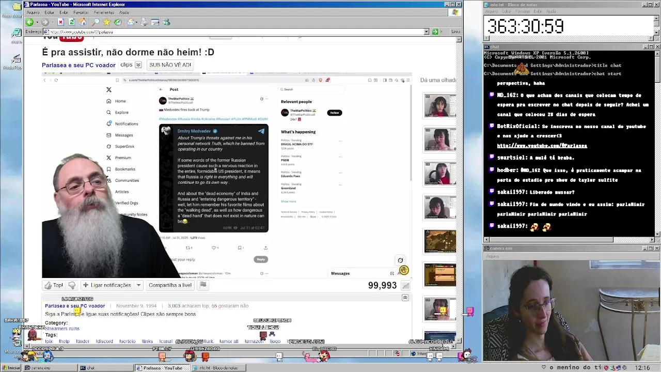Click the chat window horizontal scrollbar

[569, 240]
